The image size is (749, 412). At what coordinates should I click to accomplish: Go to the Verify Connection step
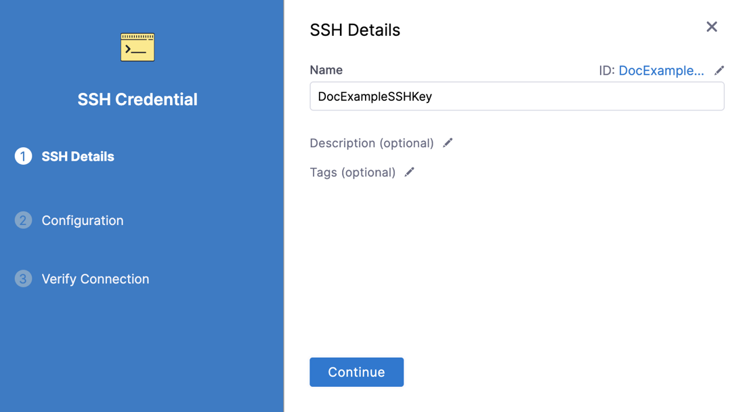[x=95, y=279]
